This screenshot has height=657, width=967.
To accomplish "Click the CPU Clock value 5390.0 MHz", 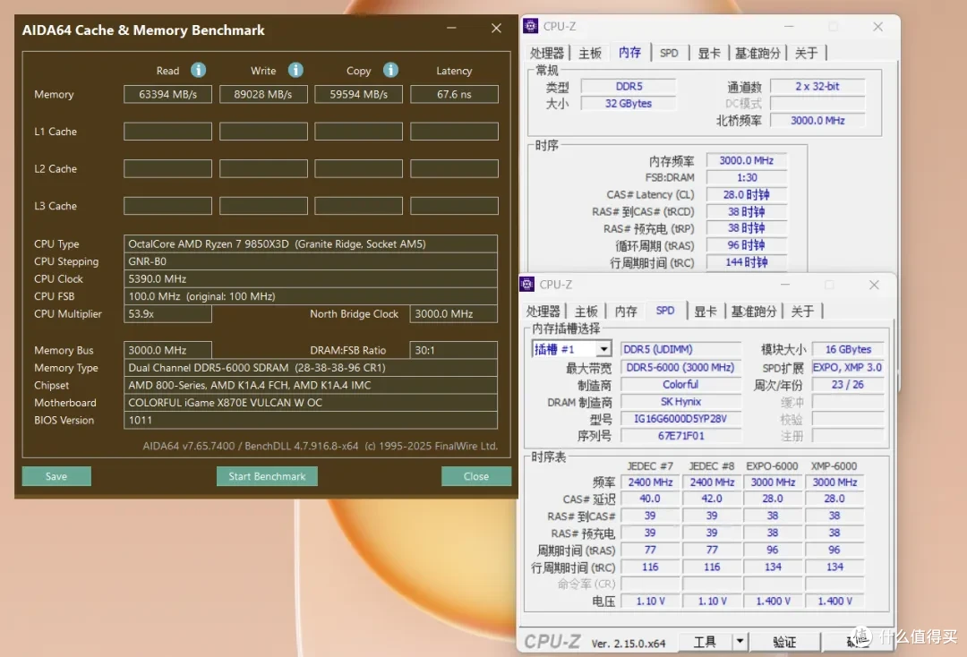I will (x=310, y=278).
